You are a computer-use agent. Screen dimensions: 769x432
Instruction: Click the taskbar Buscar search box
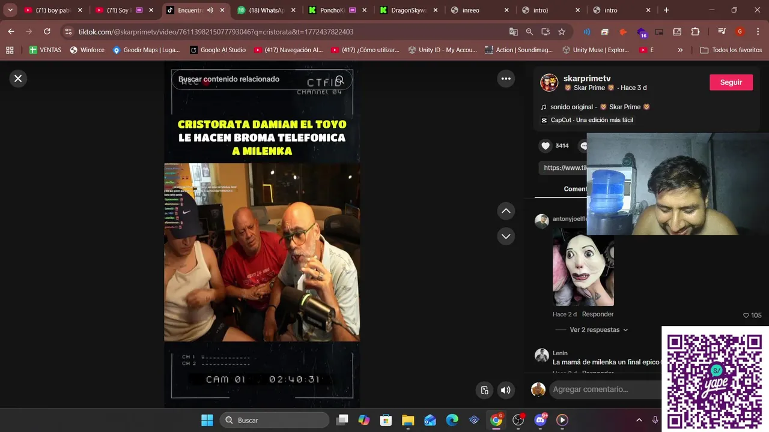pyautogui.click(x=274, y=420)
